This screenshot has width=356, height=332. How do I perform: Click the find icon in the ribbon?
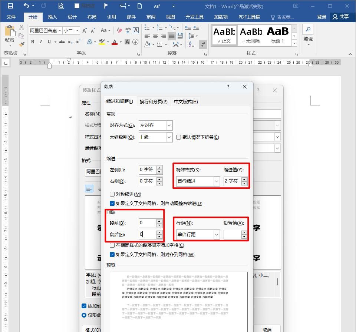coord(307,29)
